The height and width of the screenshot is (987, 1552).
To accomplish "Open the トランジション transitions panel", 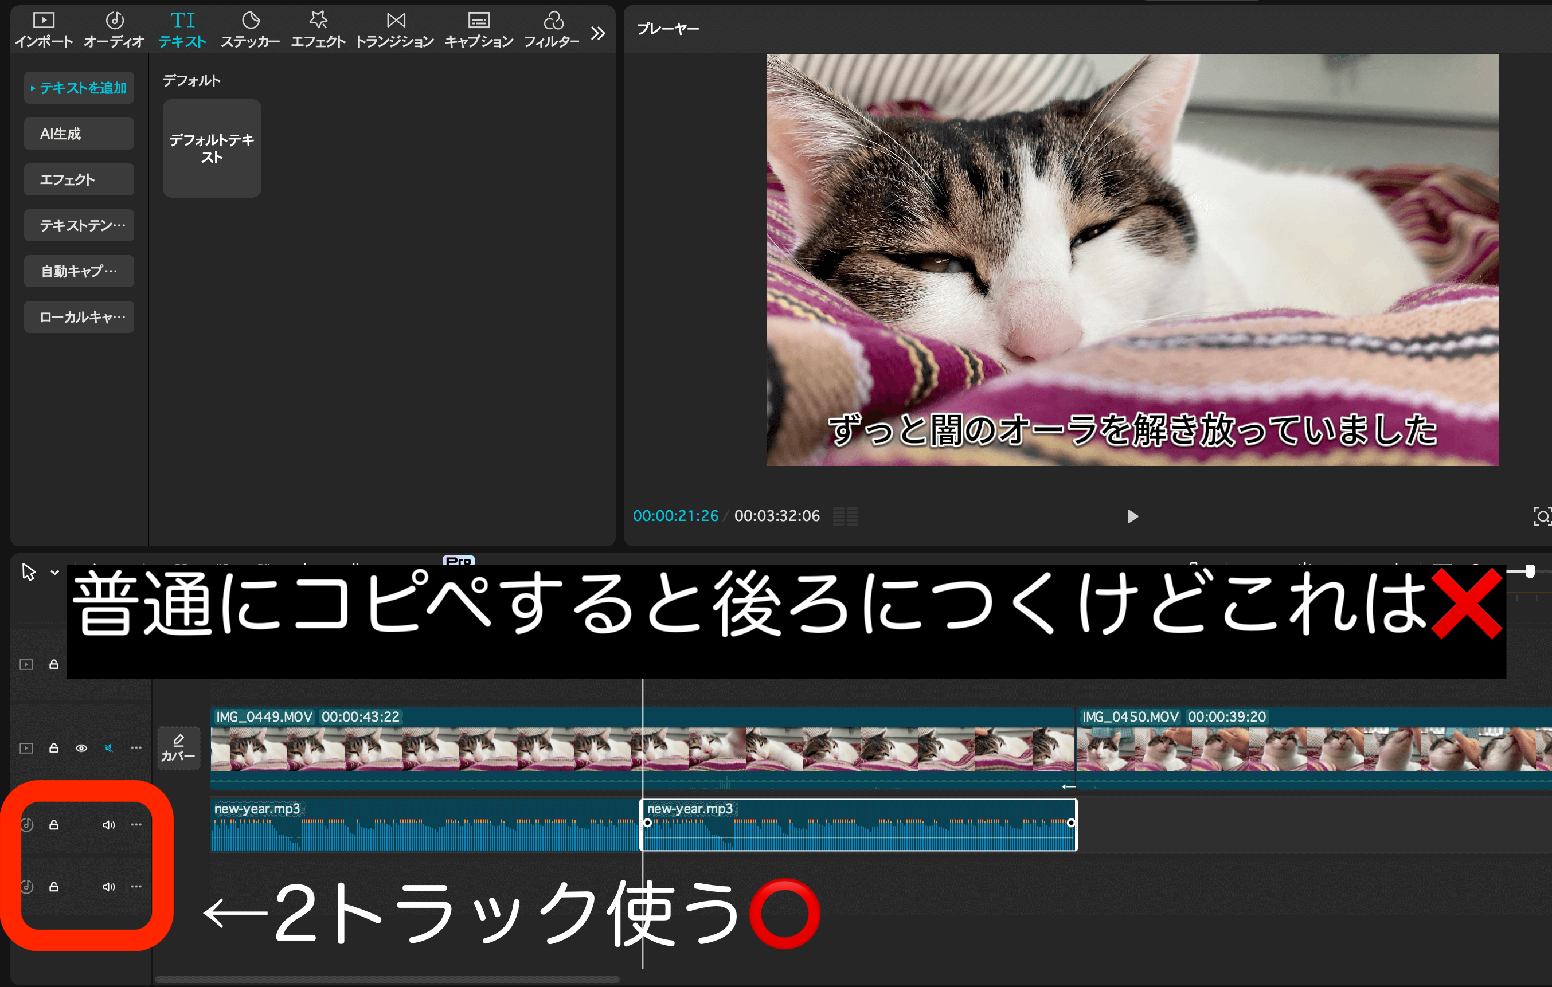I will (x=395, y=30).
